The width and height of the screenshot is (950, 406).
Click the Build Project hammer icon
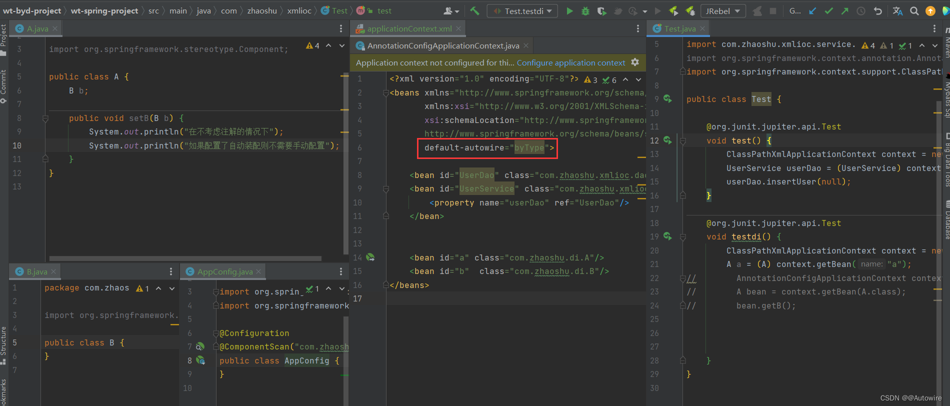tap(474, 11)
